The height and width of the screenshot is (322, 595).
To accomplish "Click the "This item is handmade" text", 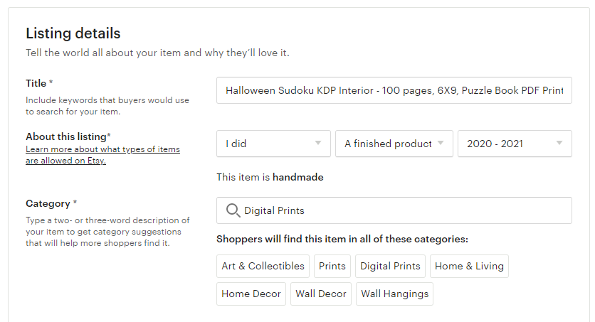I will tap(270, 177).
